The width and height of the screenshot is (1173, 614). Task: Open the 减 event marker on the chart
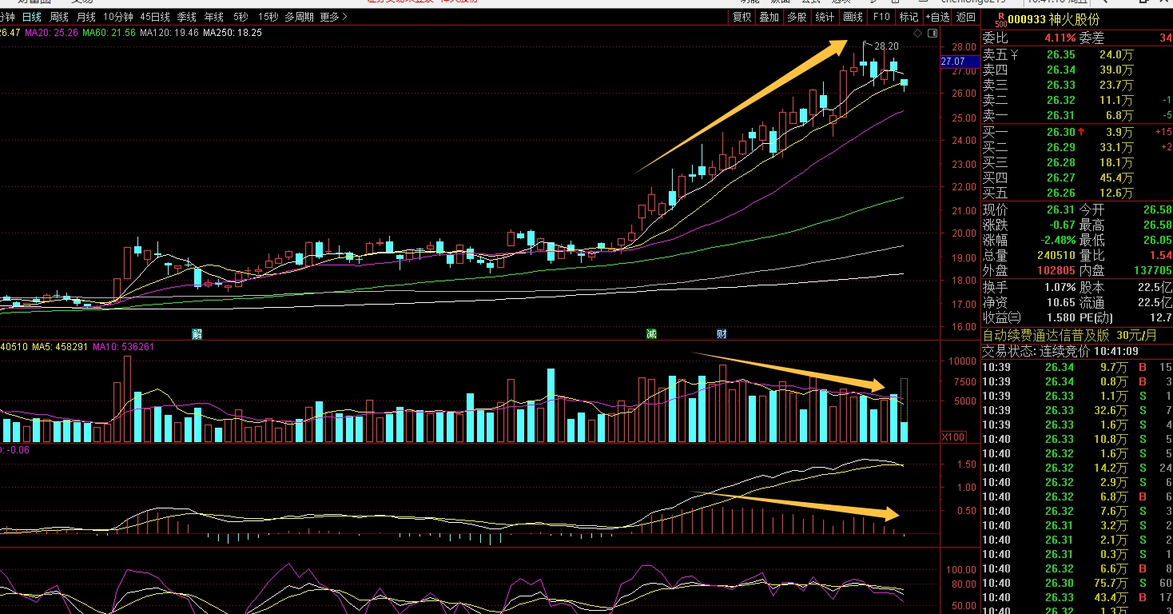651,334
